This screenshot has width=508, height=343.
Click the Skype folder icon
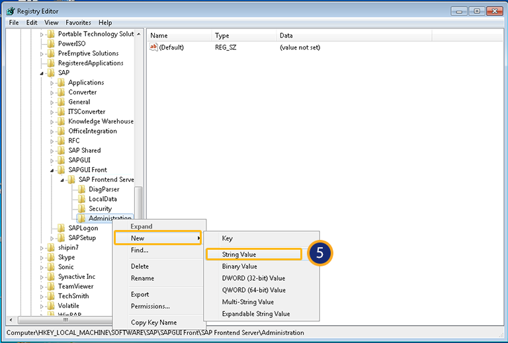51,257
